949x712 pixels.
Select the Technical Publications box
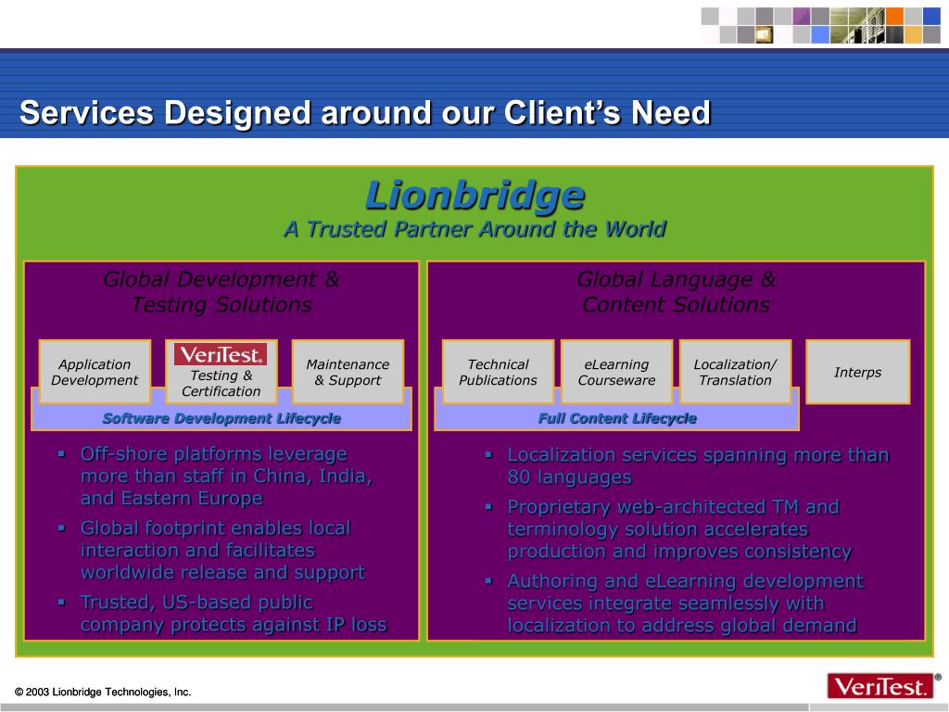pos(498,372)
